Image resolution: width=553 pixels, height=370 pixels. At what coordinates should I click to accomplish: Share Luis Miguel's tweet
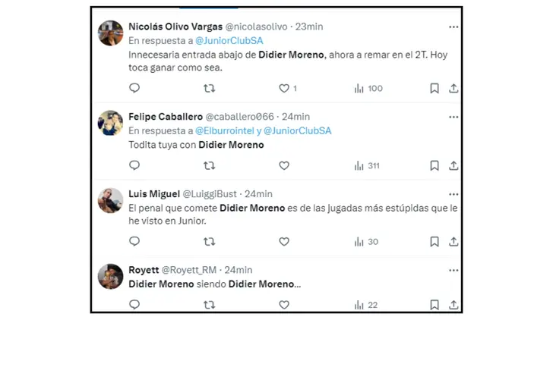453,242
